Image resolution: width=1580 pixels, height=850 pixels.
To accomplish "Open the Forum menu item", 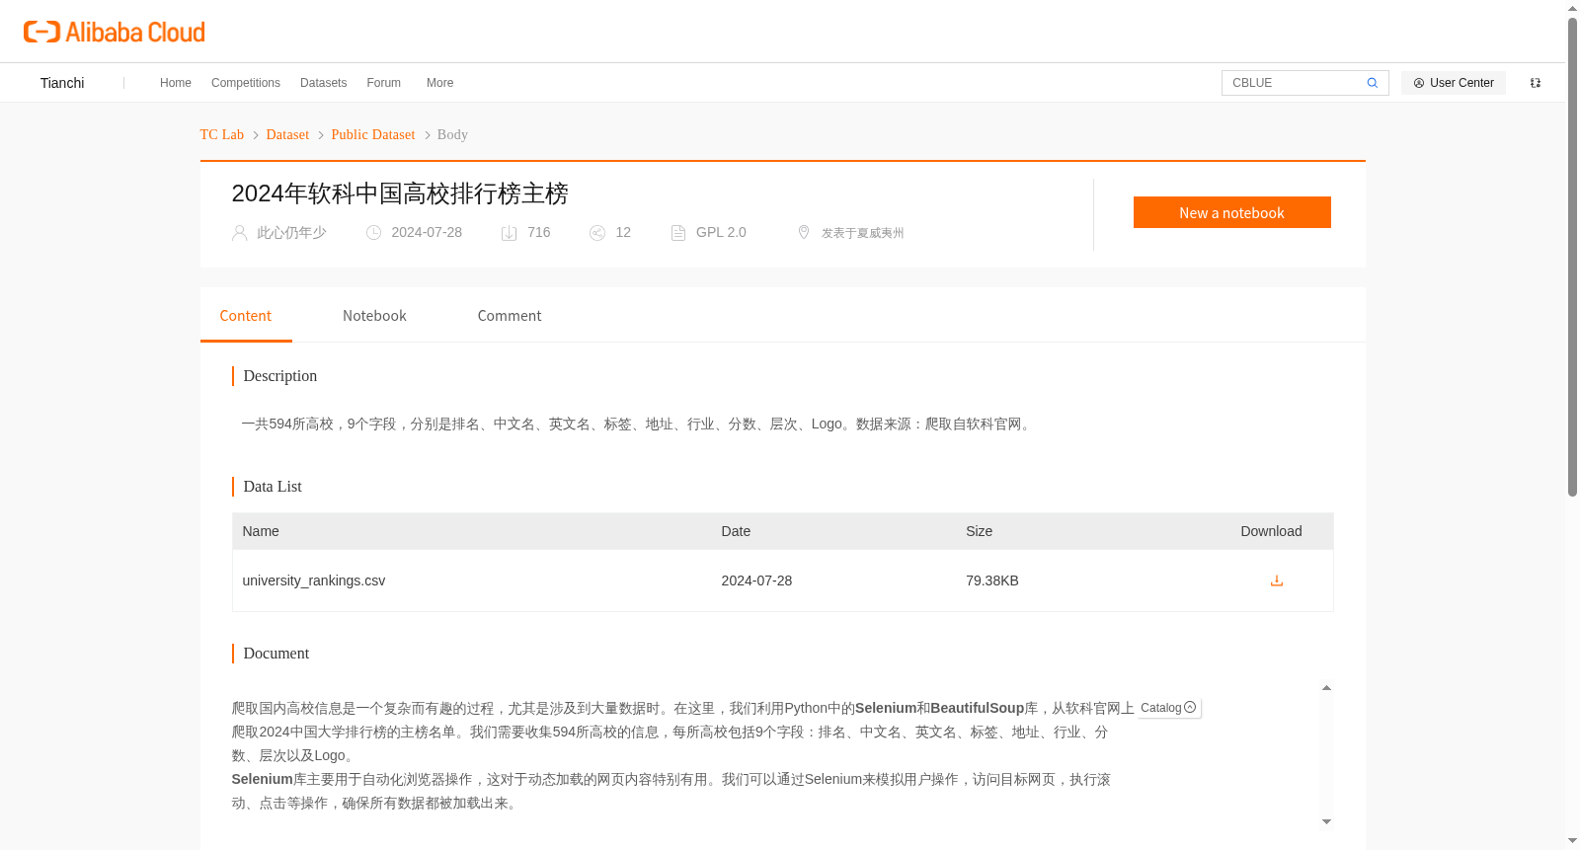I will click(x=384, y=83).
